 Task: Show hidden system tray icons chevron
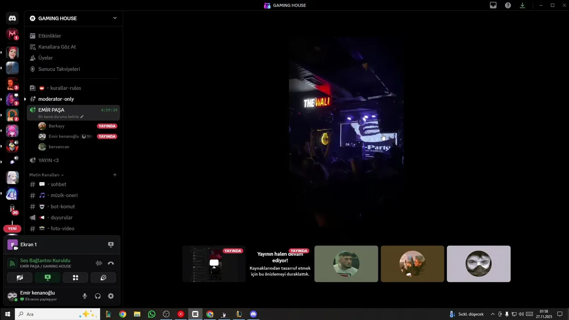(x=493, y=314)
